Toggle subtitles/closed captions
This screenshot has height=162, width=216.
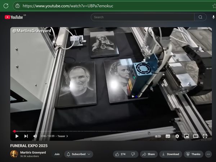point(168,136)
